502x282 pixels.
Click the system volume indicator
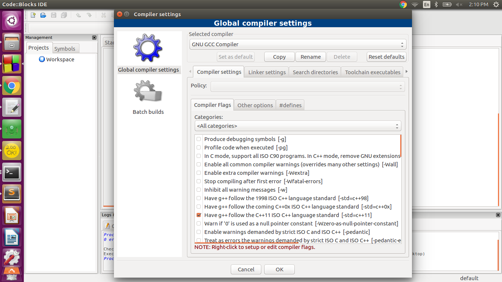pyautogui.click(x=459, y=4)
